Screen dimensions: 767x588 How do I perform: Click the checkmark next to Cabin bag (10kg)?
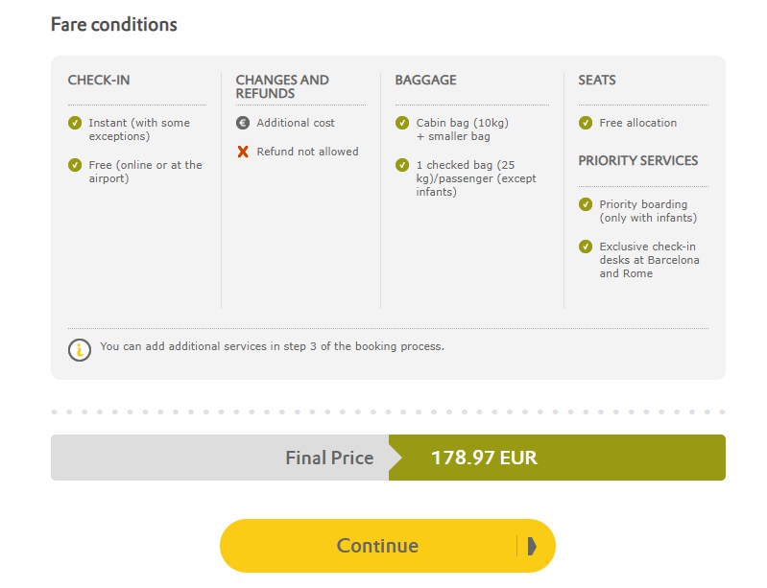pos(402,123)
